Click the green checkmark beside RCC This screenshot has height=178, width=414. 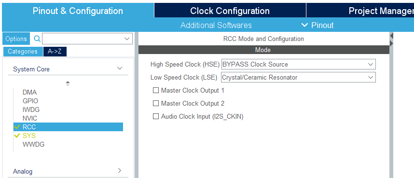[17, 127]
